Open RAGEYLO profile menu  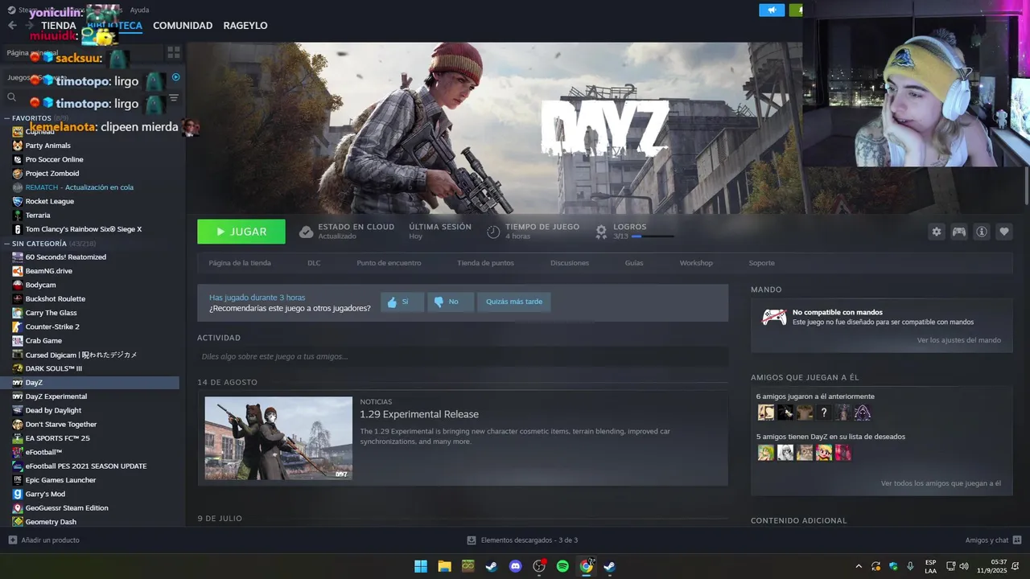[245, 26]
